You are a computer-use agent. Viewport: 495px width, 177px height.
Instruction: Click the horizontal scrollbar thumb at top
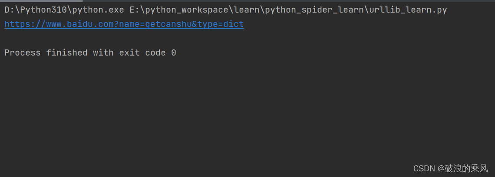point(41,1)
